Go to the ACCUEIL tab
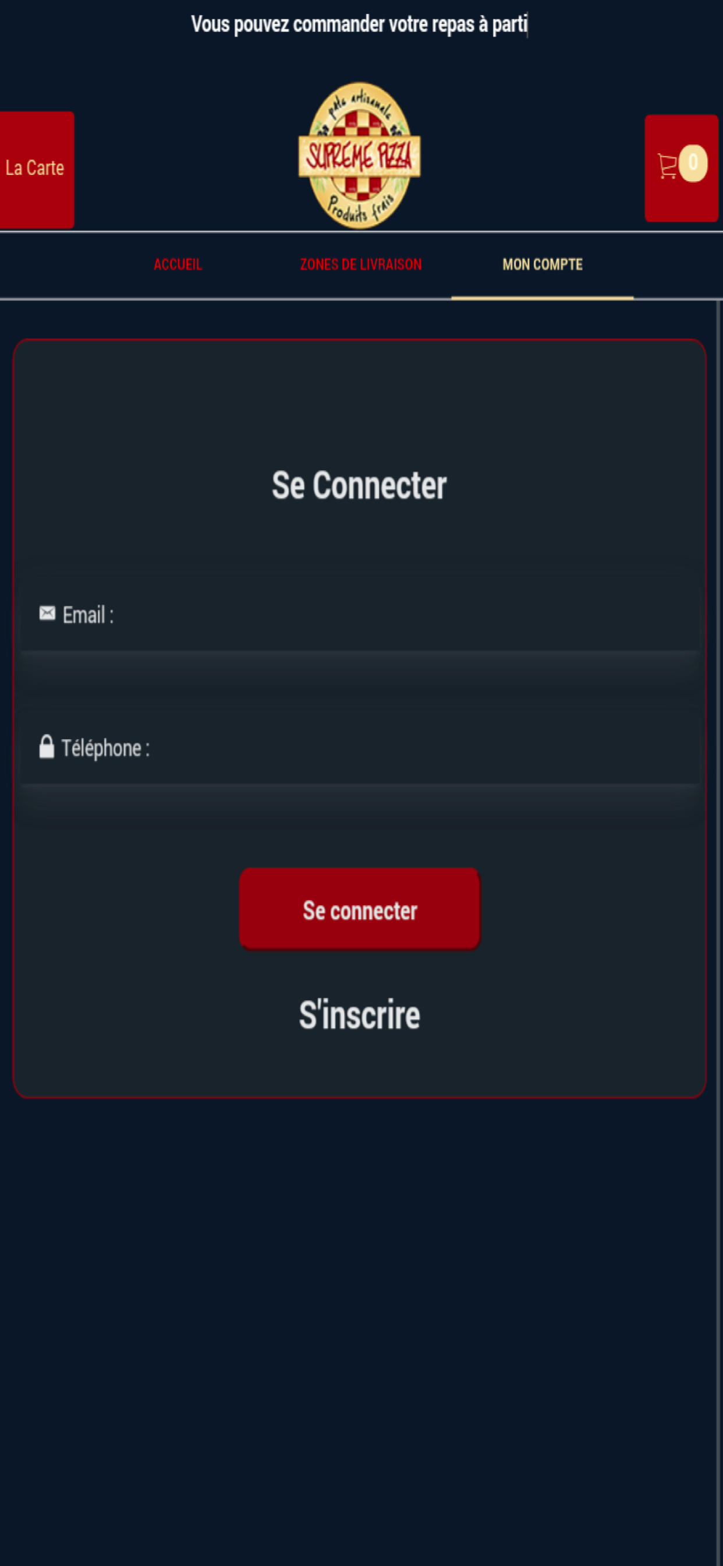Screen dimensions: 723x1566 click(178, 264)
